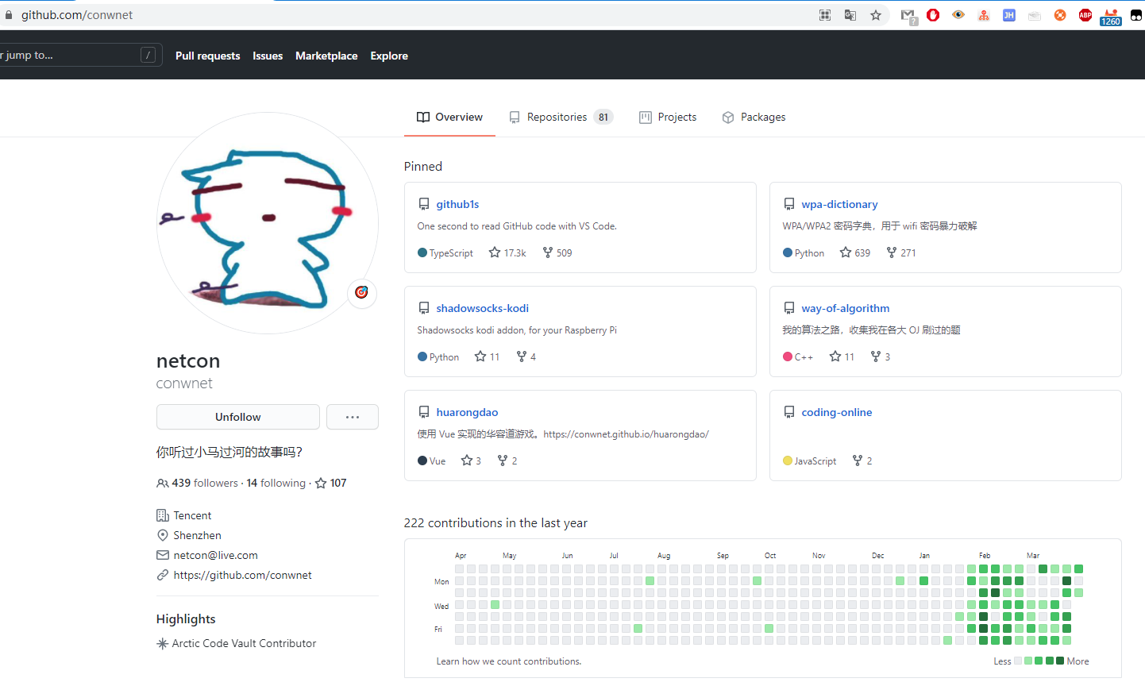Click the star icon next to 639
The width and height of the screenshot is (1145, 686).
click(x=846, y=252)
